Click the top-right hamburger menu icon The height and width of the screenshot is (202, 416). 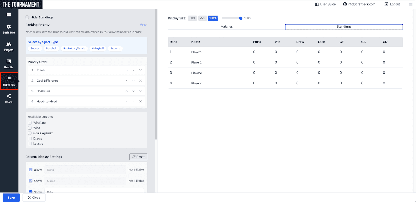tap(411, 4)
